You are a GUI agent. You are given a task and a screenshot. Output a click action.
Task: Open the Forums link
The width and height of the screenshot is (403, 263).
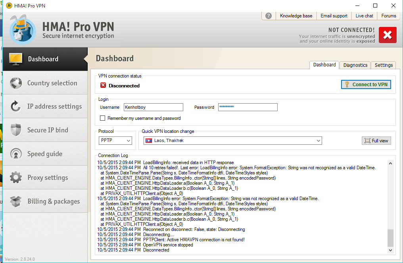(x=389, y=16)
